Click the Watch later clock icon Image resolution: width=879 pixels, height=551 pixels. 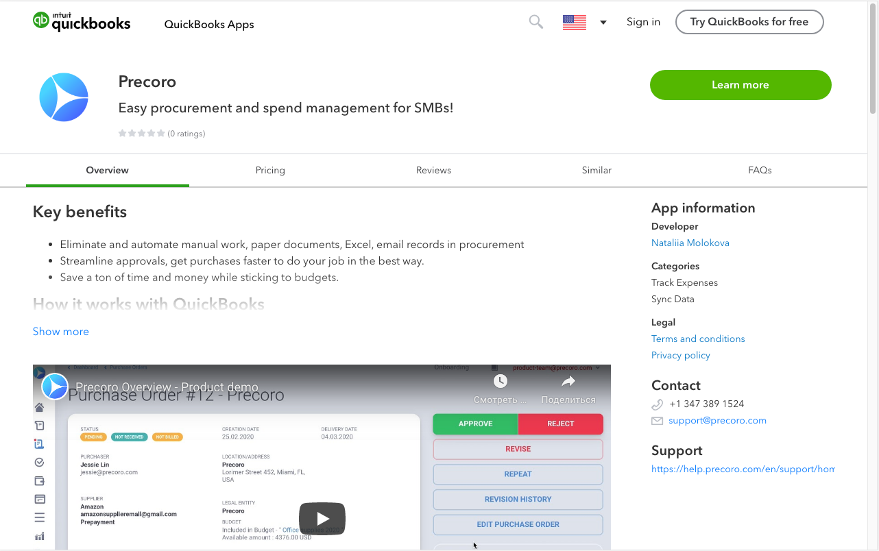pyautogui.click(x=501, y=381)
